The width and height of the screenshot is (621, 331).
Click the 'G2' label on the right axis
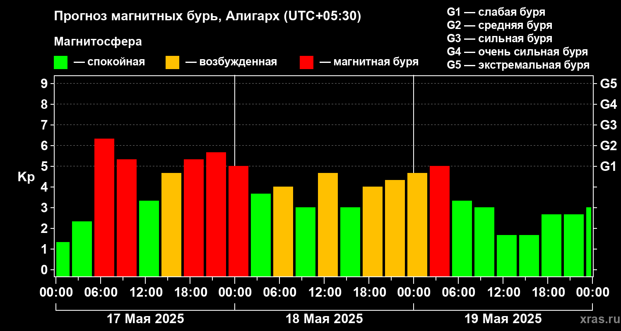[x=609, y=146]
